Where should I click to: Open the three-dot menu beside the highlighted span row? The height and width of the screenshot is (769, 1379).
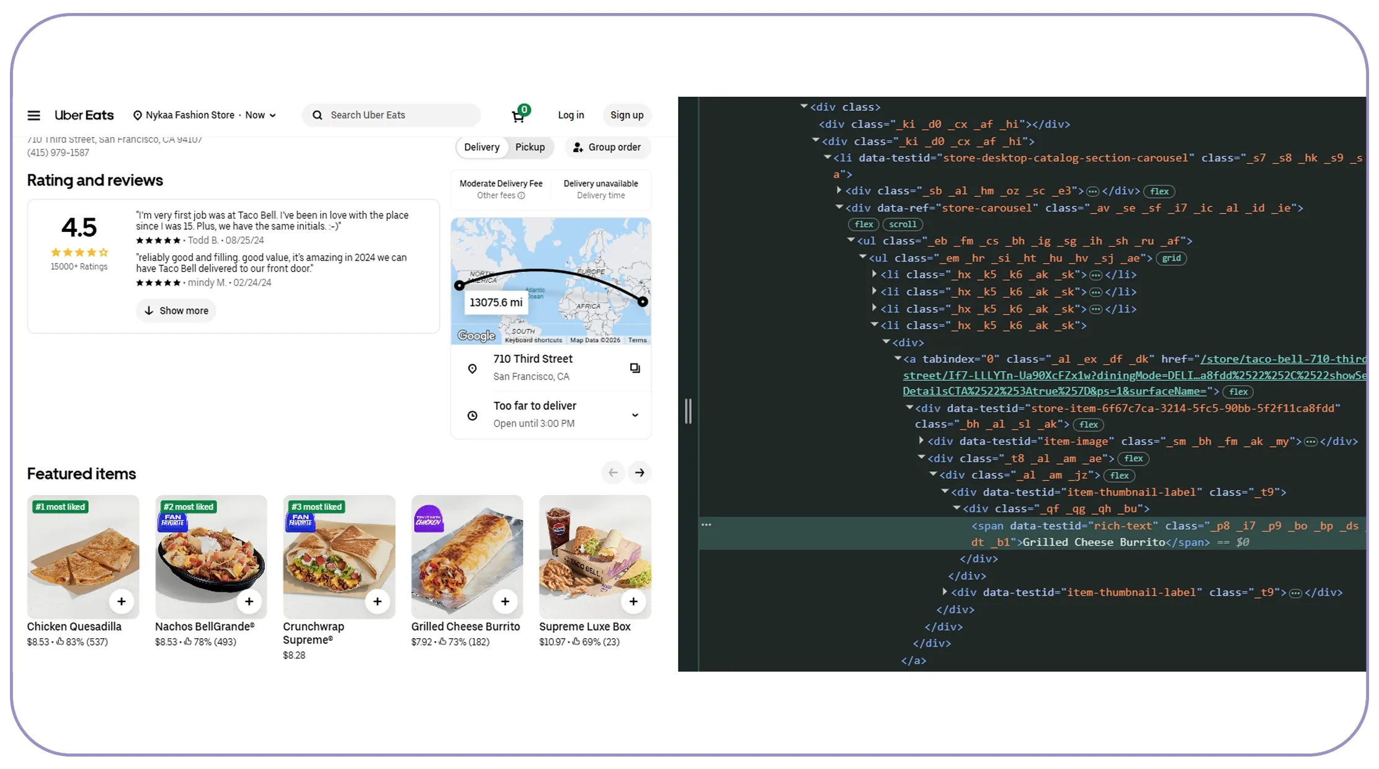click(707, 525)
